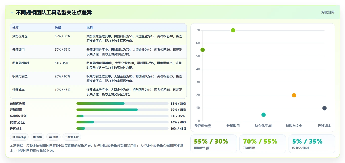Click table value 5% / 35%
The width and height of the screenshot is (345, 163).
point(62,63)
